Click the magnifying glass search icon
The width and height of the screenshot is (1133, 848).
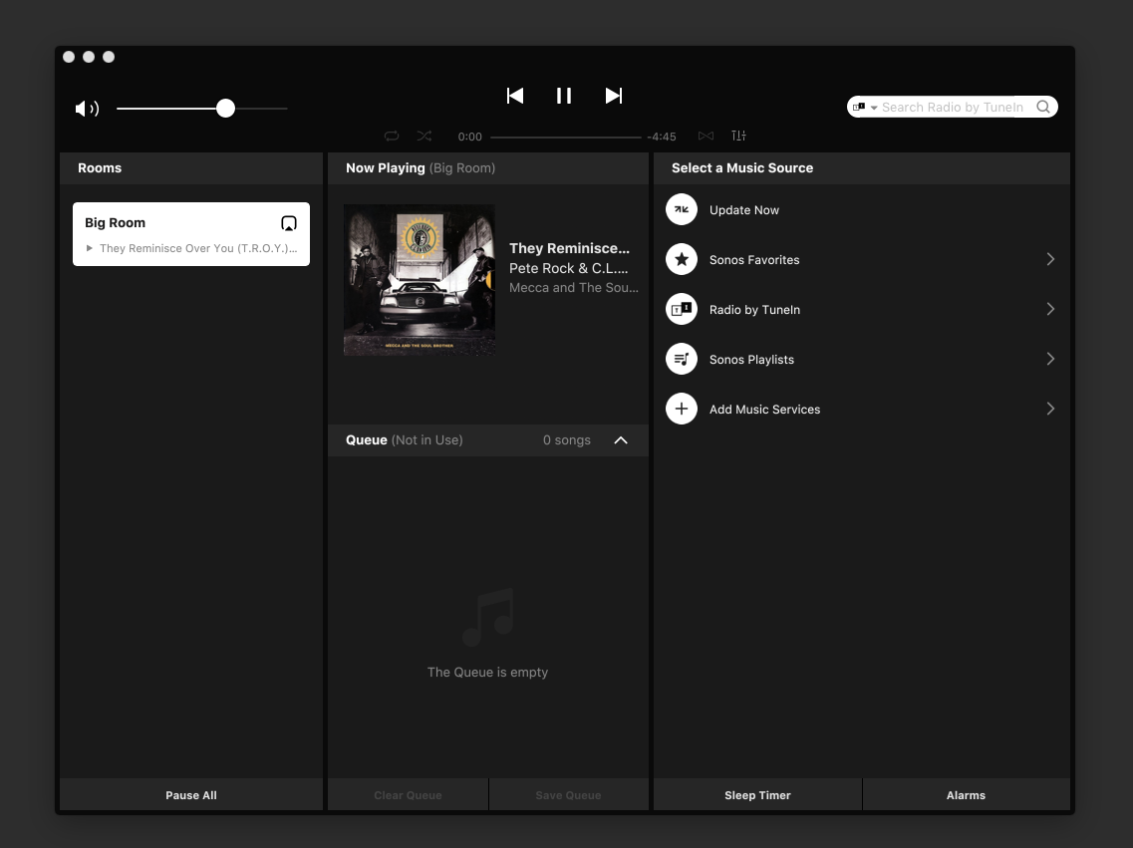[x=1043, y=107]
